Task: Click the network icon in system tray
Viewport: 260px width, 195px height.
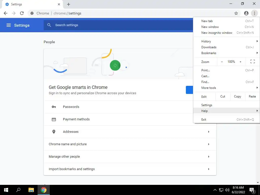Action: (x=221, y=190)
